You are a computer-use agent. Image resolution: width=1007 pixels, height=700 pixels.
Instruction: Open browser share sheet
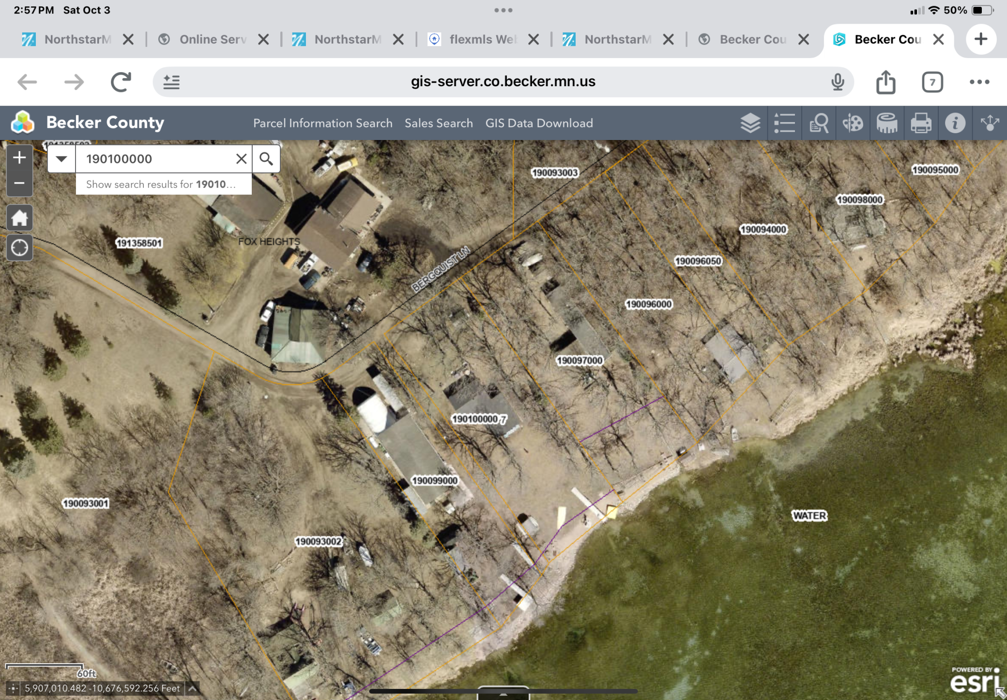(885, 82)
